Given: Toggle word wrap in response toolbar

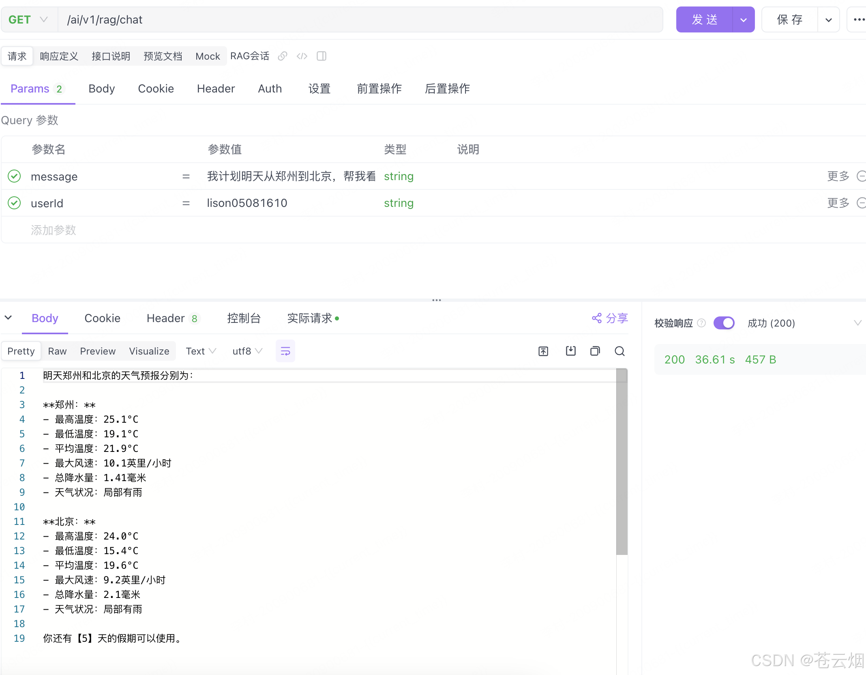Looking at the screenshot, I should (x=285, y=351).
